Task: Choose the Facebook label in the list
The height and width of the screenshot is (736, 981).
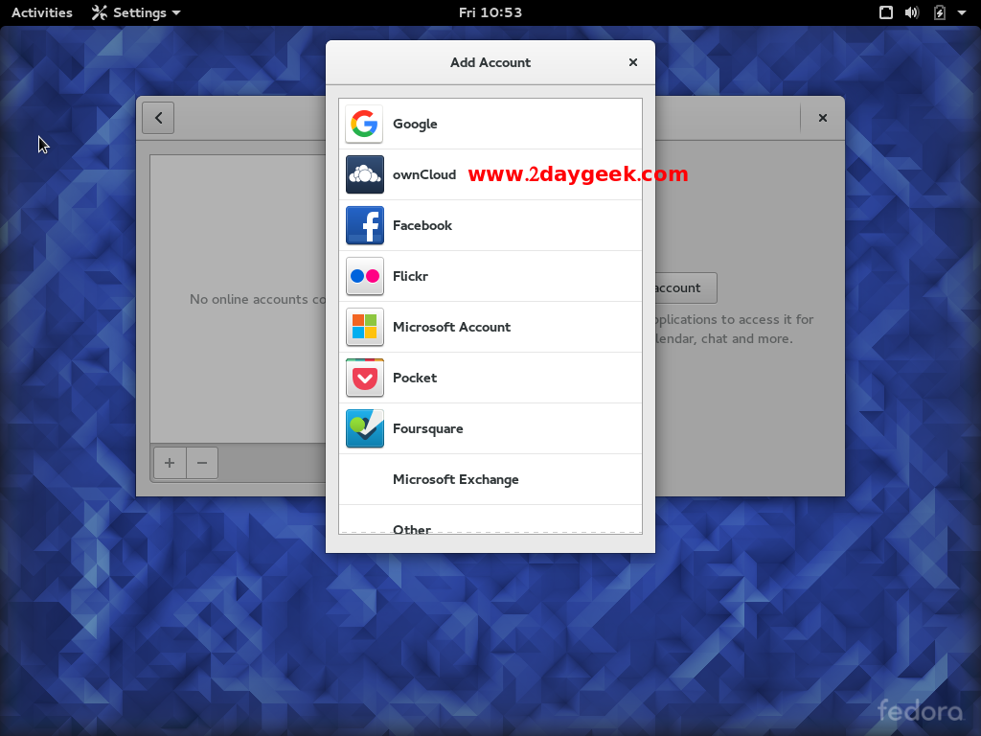Action: (x=422, y=225)
